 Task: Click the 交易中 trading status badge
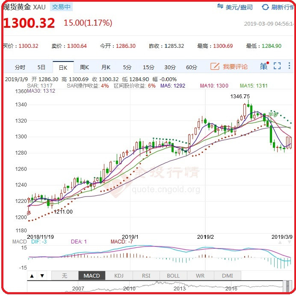(x=62, y=7)
